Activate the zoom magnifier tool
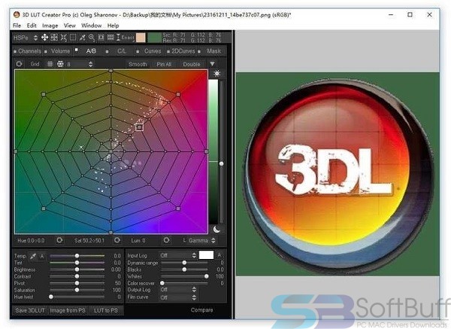The width and height of the screenshot is (451, 329). (92, 38)
